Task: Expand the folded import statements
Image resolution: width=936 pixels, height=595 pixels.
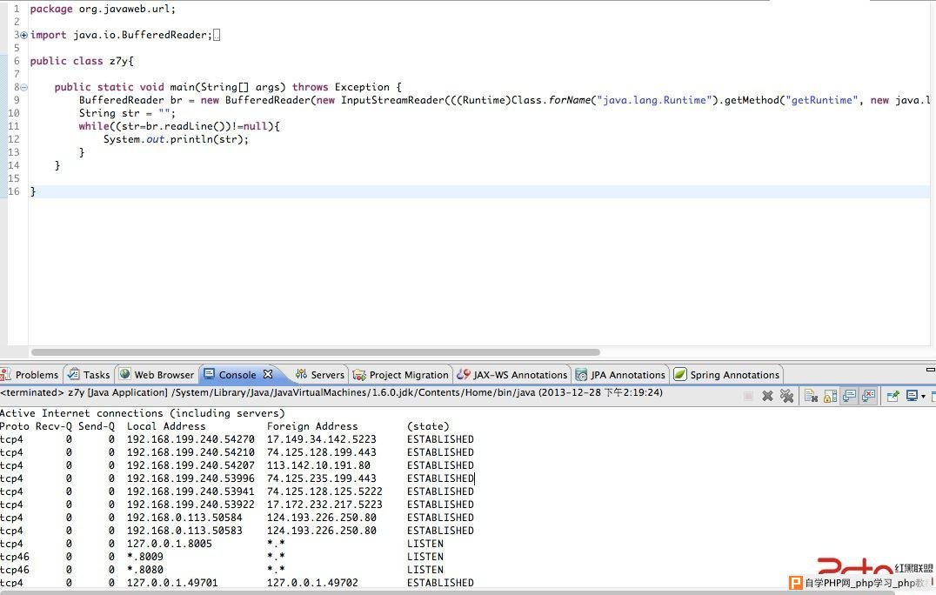Action: pos(23,35)
